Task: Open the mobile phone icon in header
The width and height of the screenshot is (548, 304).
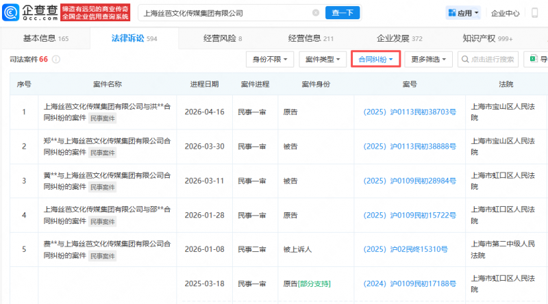Action: click(534, 13)
